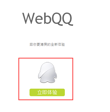110x112 pixels.
Task: Click the final Q in the WebQQ logo
Action: click(67, 19)
